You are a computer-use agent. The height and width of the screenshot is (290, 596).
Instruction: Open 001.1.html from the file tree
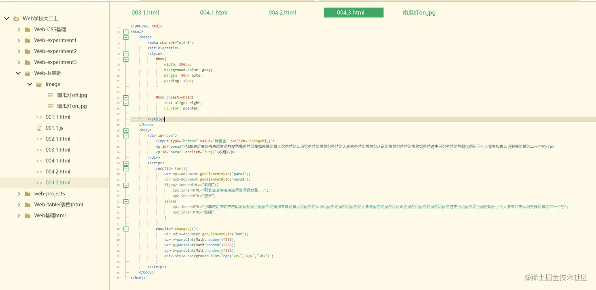[58, 117]
